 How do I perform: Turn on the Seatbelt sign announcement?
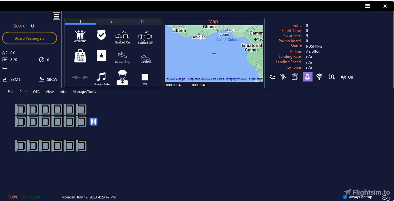pyautogui.click(x=122, y=36)
